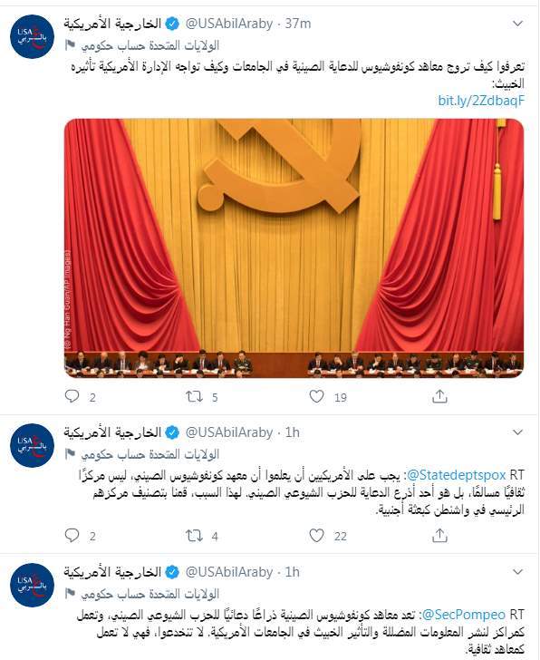Open the @Statedeptspox mention
The height and width of the screenshot is (660, 540).
(456, 475)
